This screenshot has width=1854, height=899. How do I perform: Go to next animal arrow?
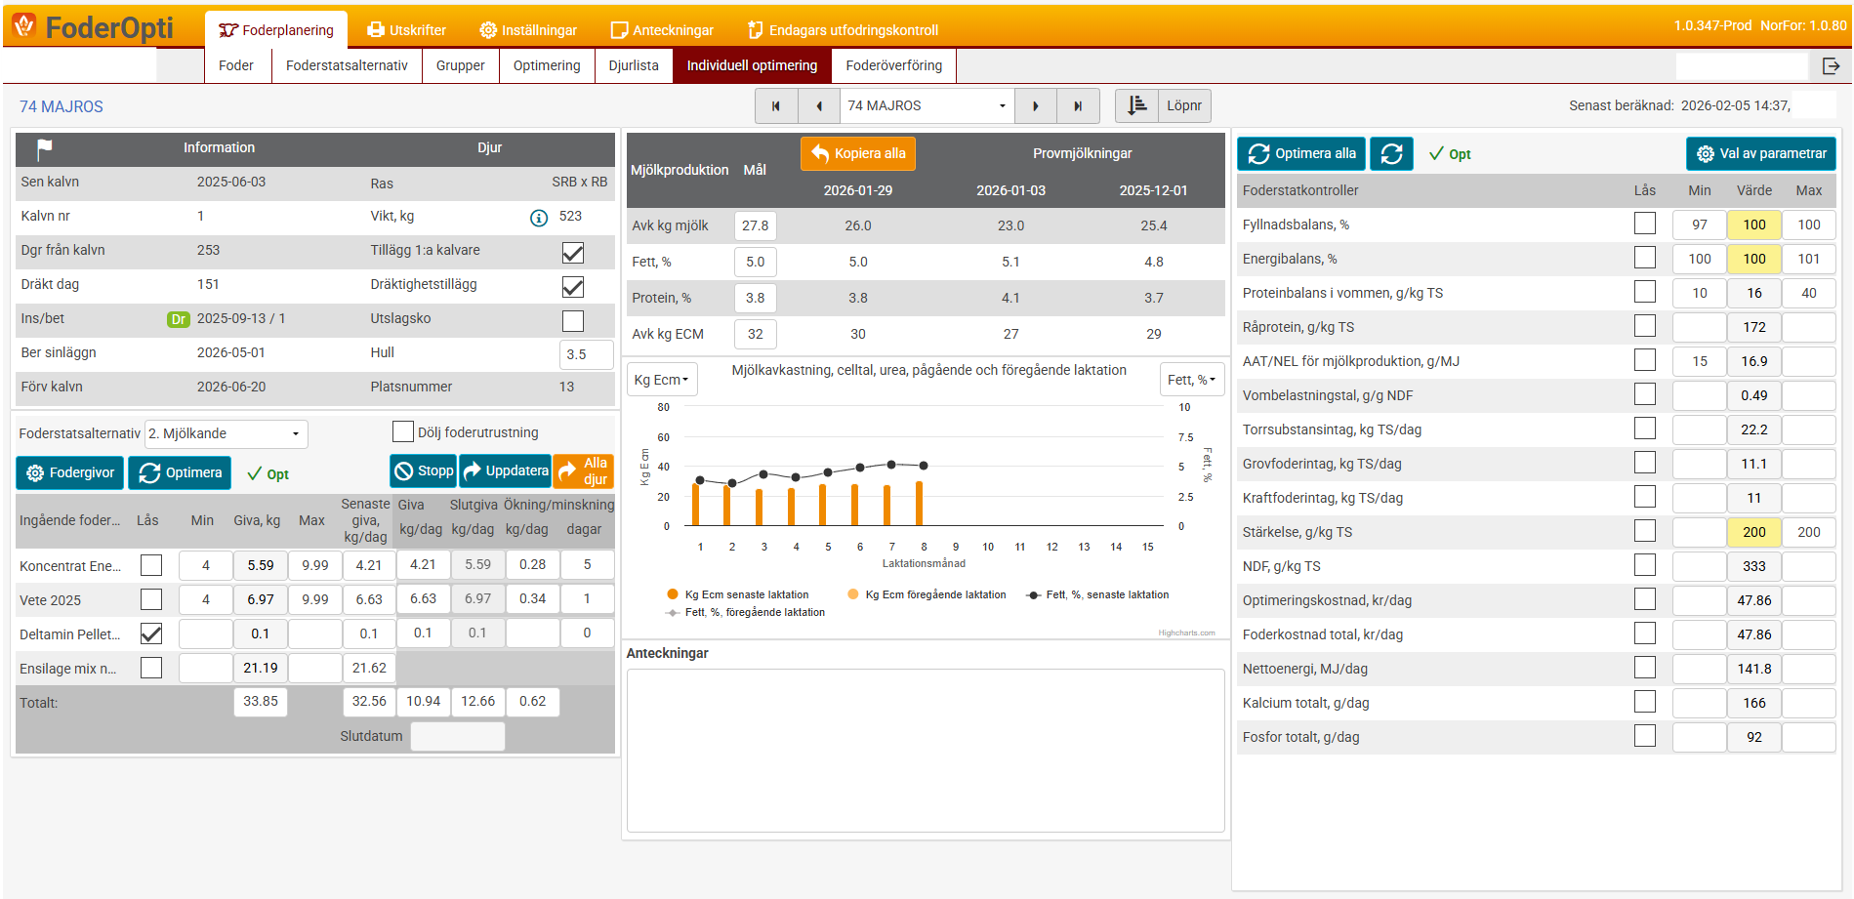click(1036, 106)
